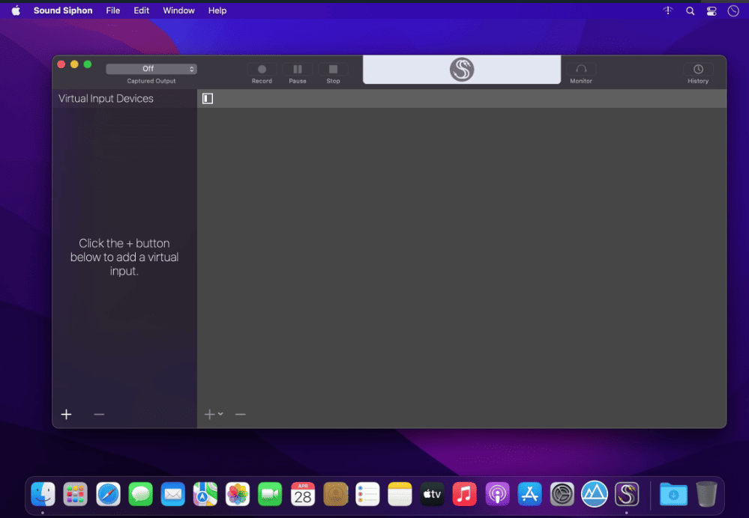Viewport: 749px width, 518px height.
Task: Stop the current recording
Action: (333, 70)
